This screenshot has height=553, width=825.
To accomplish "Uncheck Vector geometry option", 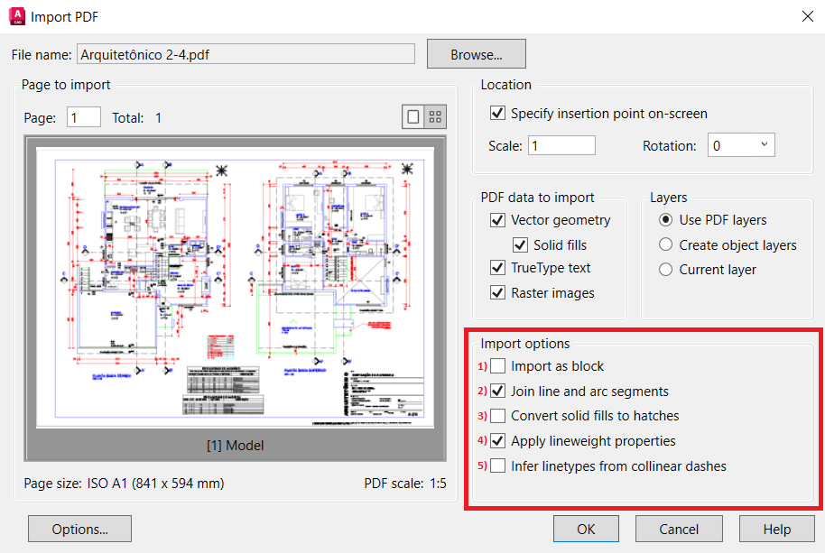I will 497,220.
